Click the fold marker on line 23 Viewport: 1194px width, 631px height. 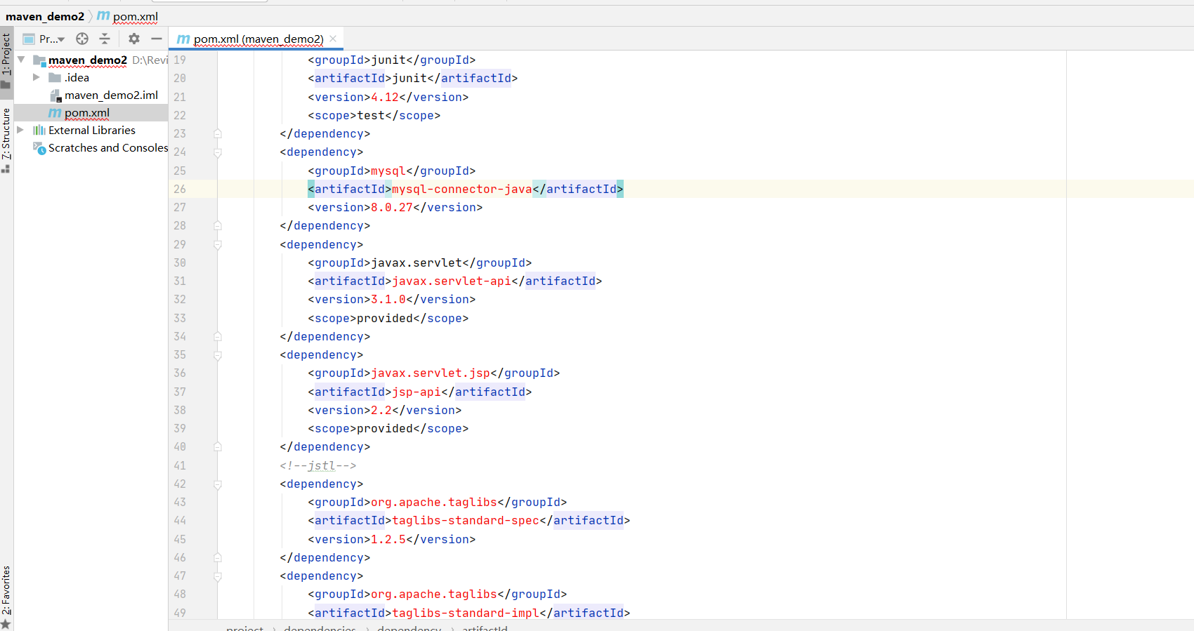[x=218, y=133]
